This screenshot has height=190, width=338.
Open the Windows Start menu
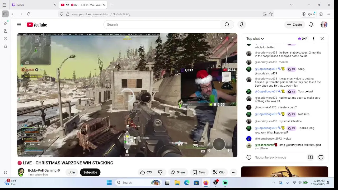(x=109, y=183)
